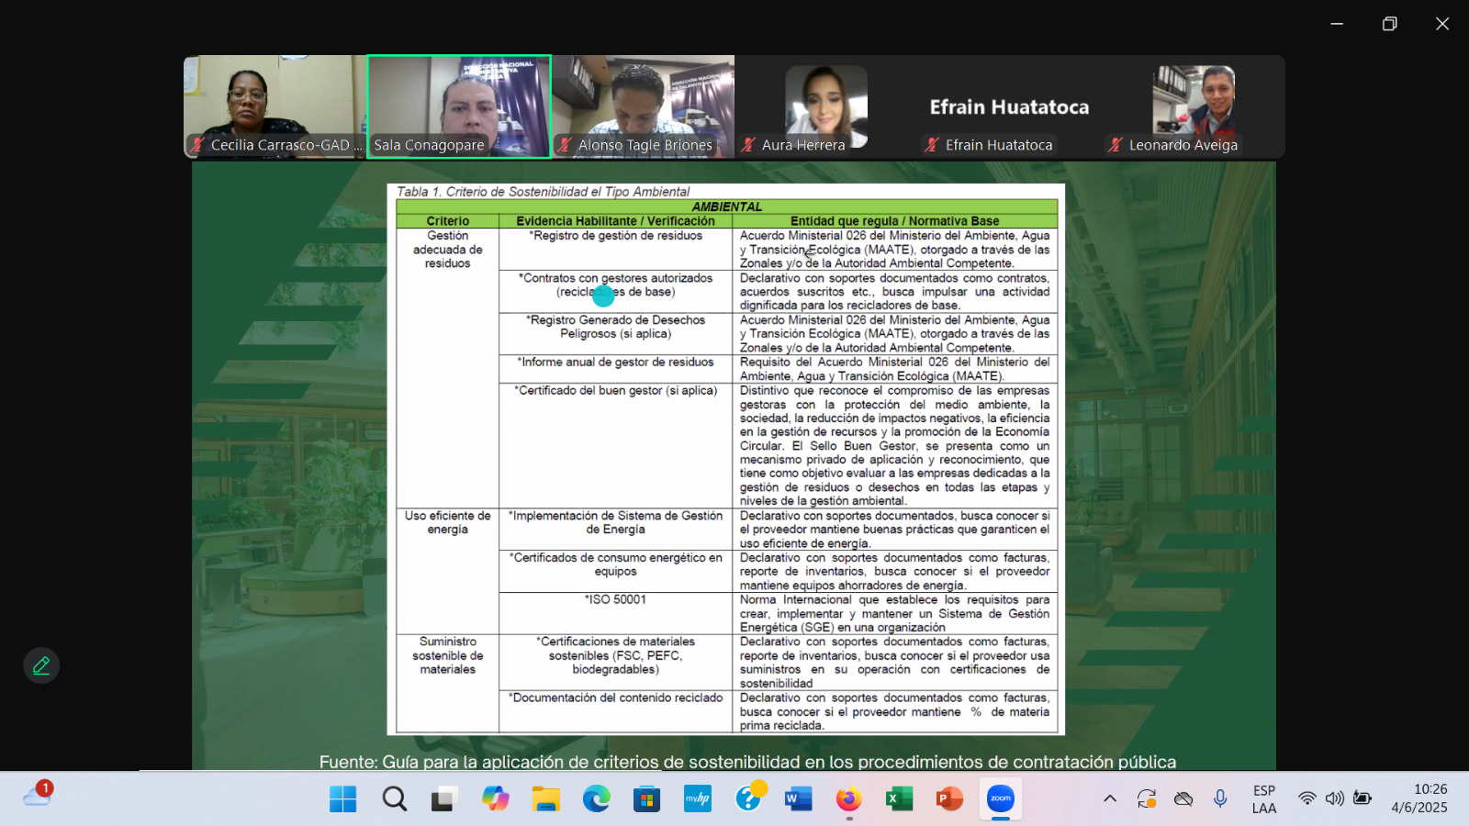Launch Excel from the taskbar
1469x826 pixels.
pos(898,799)
